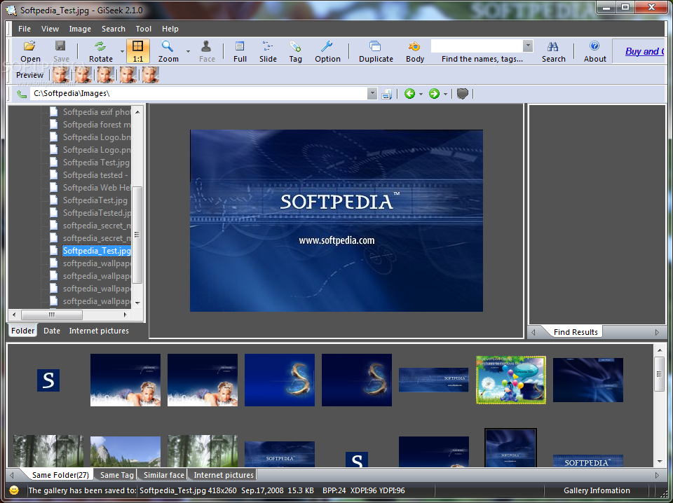
Task: Open the back history dropdown arrow
Action: (x=421, y=94)
